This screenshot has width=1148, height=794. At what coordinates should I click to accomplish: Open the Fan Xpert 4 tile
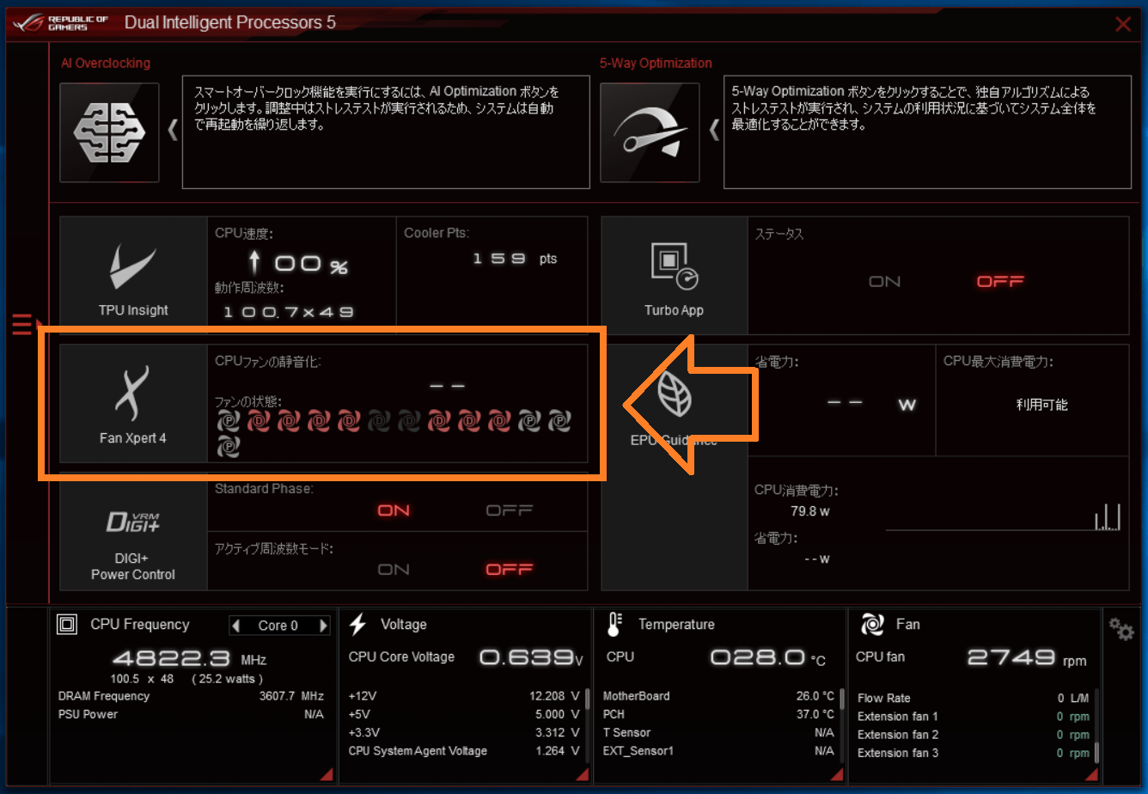coord(133,403)
